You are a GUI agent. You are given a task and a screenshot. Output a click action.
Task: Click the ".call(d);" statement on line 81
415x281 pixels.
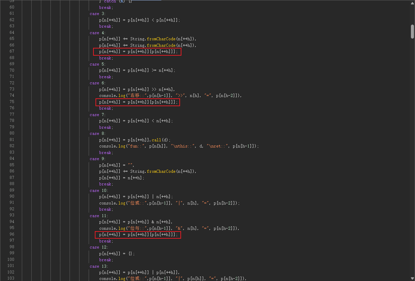135,140
